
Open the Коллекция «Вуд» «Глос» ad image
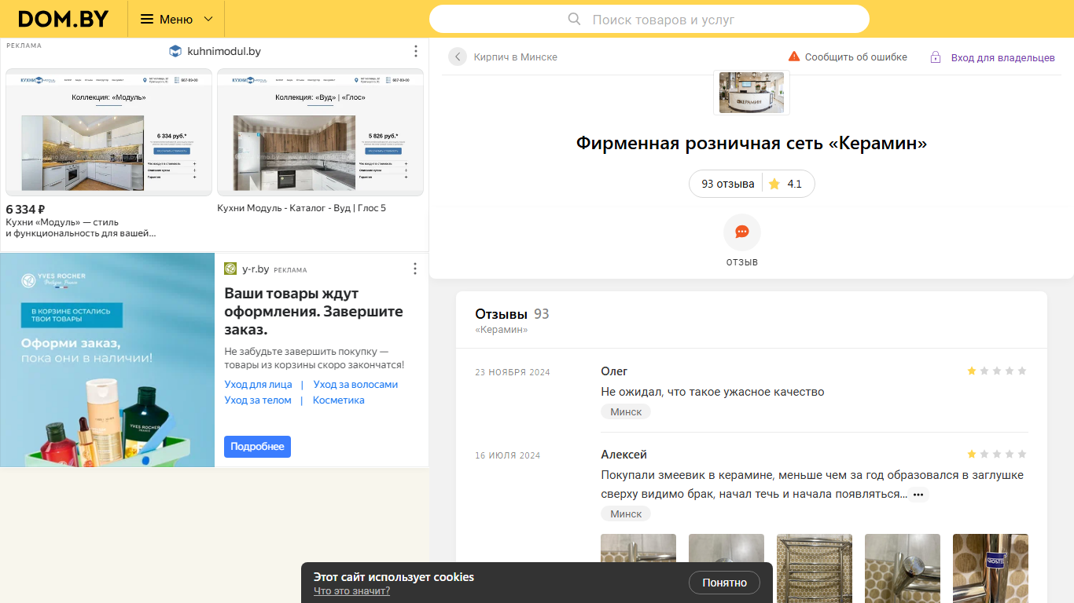click(320, 132)
